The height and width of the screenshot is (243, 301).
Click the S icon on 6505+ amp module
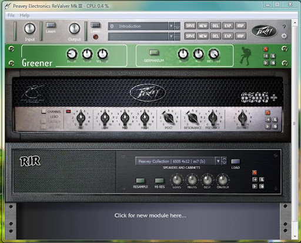click(275, 127)
